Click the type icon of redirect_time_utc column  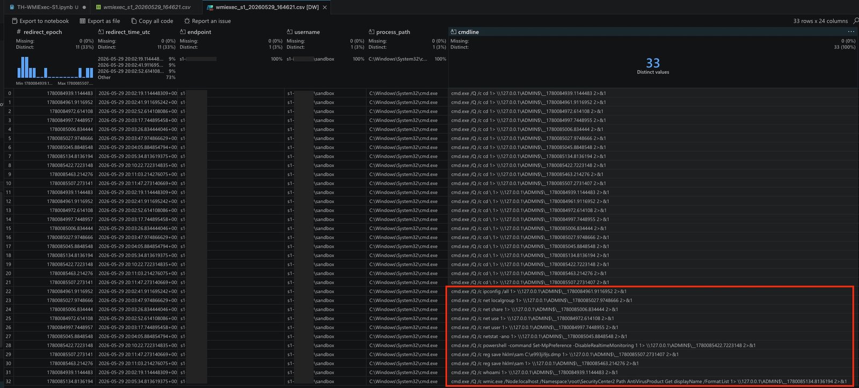point(101,32)
